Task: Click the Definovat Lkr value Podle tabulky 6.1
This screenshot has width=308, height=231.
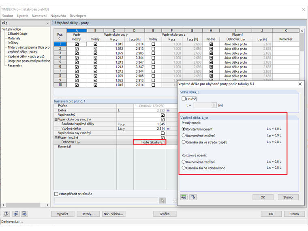Action: (150, 142)
